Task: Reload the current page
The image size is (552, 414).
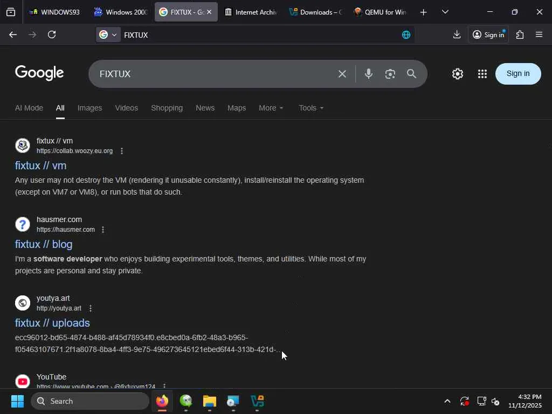Action: pos(52,34)
